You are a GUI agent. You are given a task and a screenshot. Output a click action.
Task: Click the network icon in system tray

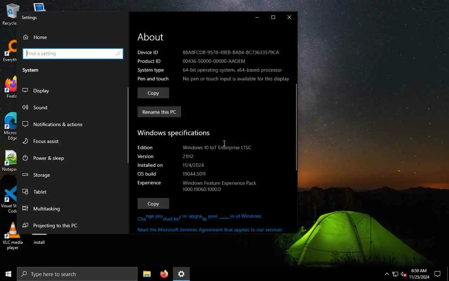click(395, 274)
